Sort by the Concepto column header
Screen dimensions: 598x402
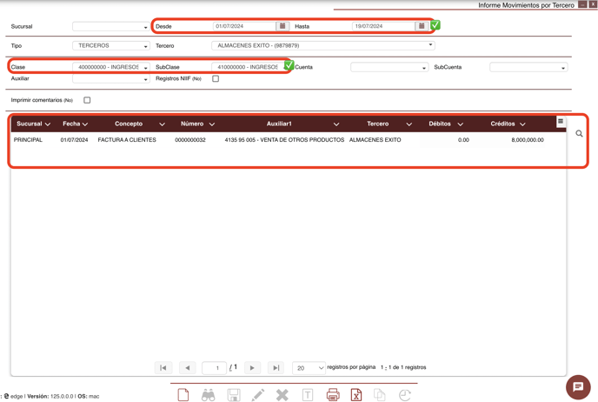pos(129,124)
